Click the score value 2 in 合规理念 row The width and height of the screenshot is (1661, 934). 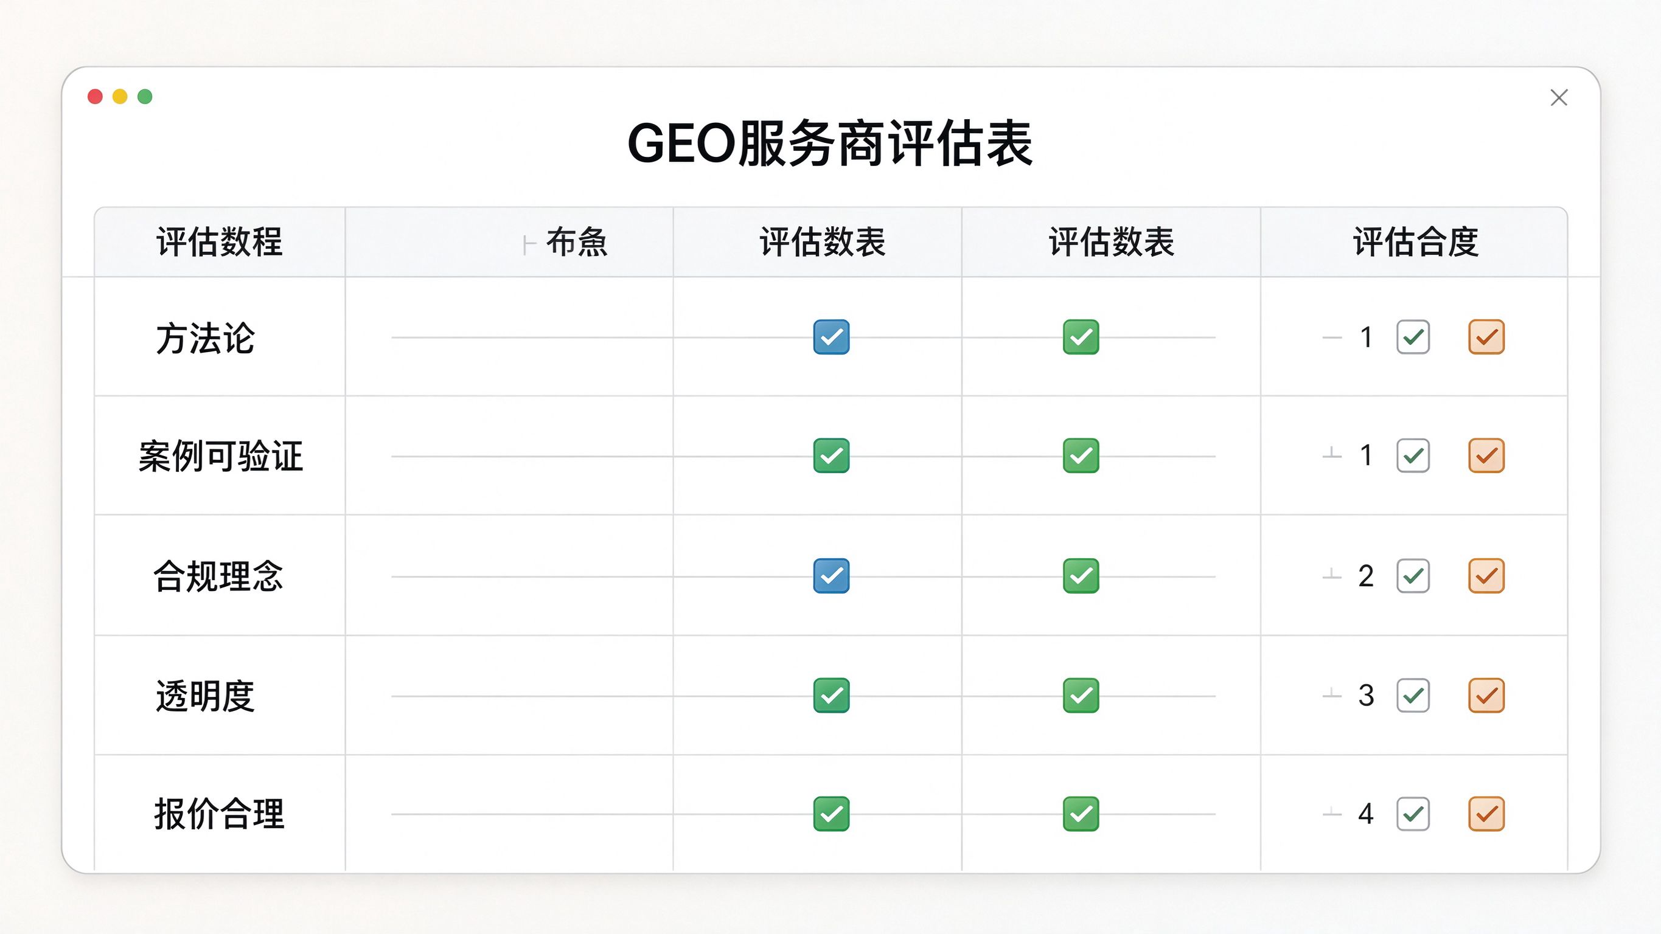pyautogui.click(x=1366, y=576)
